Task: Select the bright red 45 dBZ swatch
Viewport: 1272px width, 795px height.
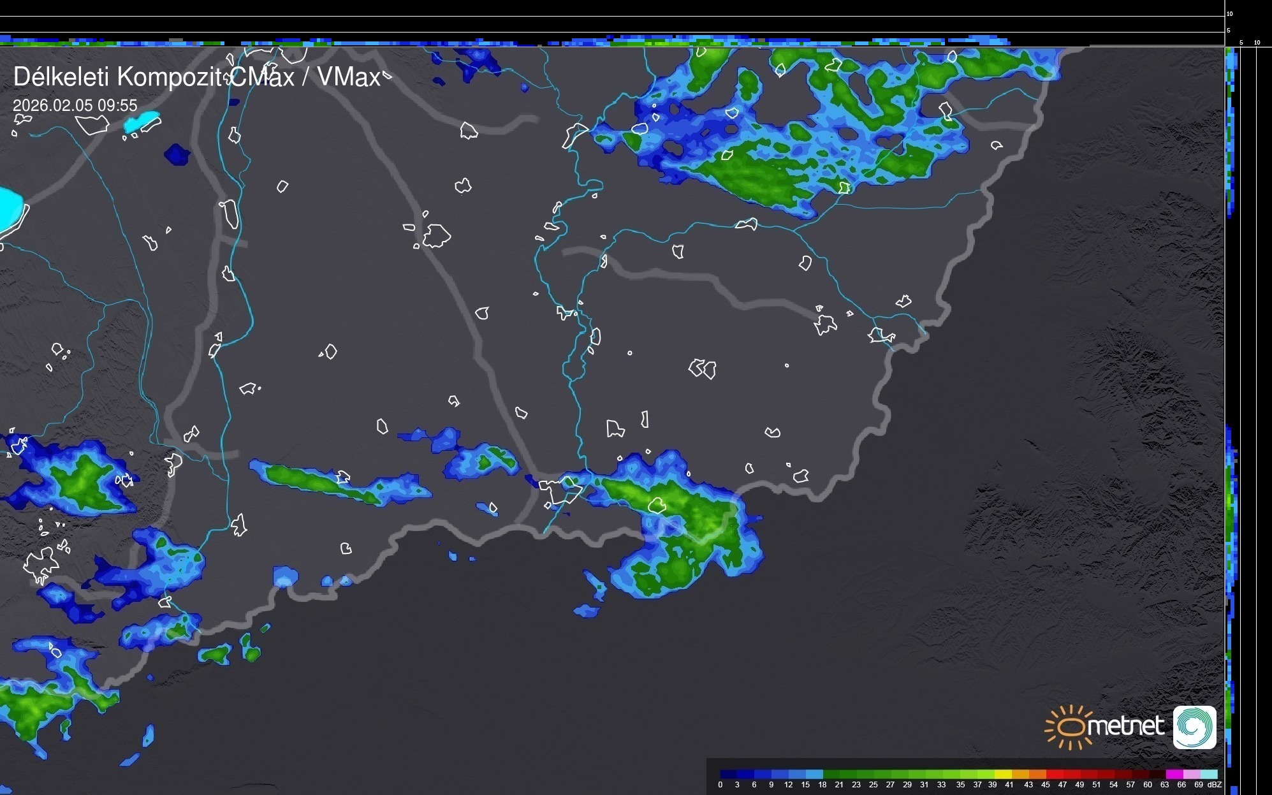Action: tap(1055, 774)
